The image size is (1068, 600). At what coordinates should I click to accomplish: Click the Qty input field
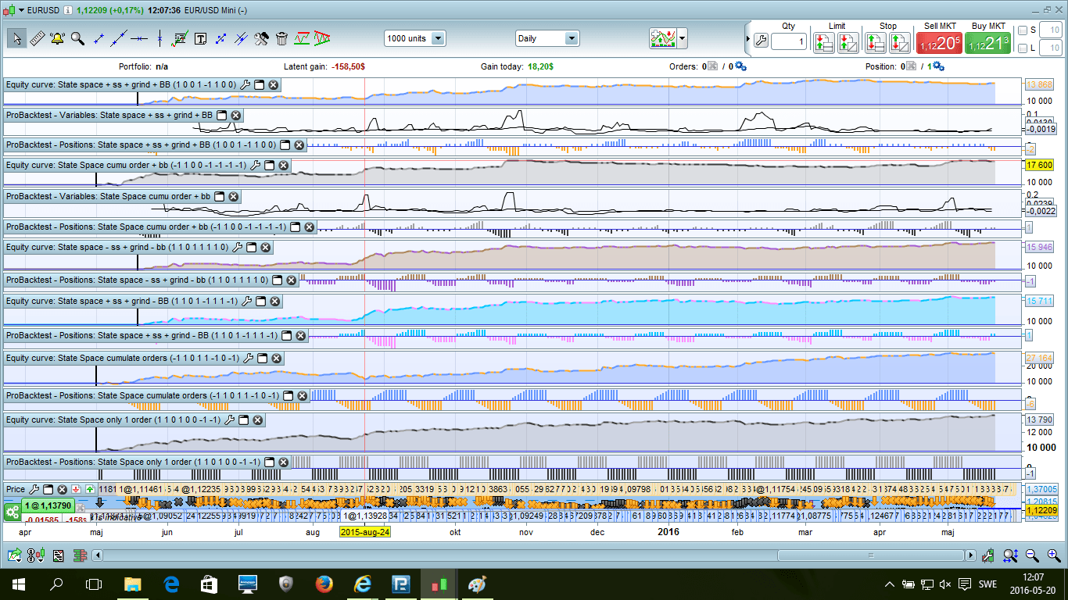point(788,42)
